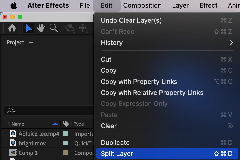Open the Apple menu

pos(14,5)
